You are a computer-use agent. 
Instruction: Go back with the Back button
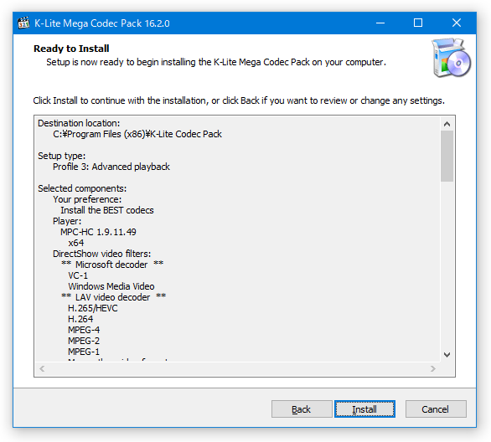(302, 409)
